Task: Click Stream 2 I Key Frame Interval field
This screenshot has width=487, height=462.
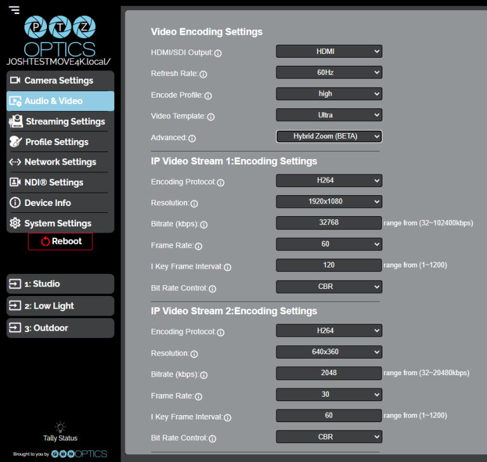Action: point(328,416)
